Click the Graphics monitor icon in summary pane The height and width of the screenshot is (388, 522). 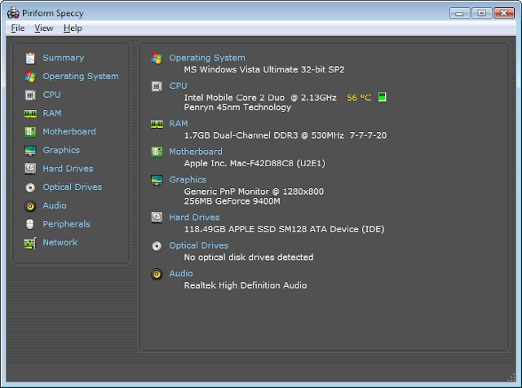(x=157, y=180)
